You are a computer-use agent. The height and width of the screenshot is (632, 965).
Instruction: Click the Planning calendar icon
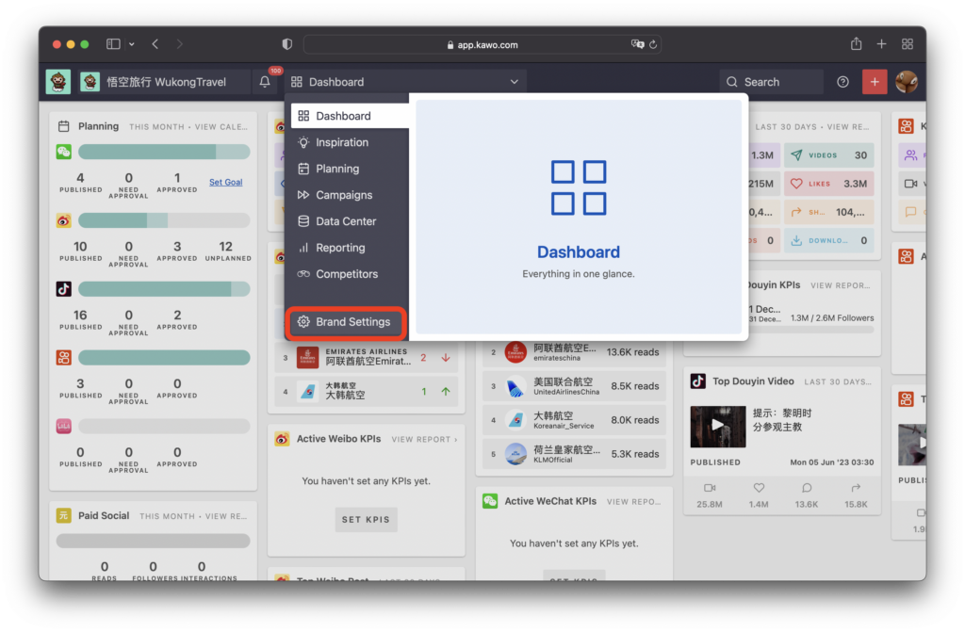pyautogui.click(x=63, y=126)
